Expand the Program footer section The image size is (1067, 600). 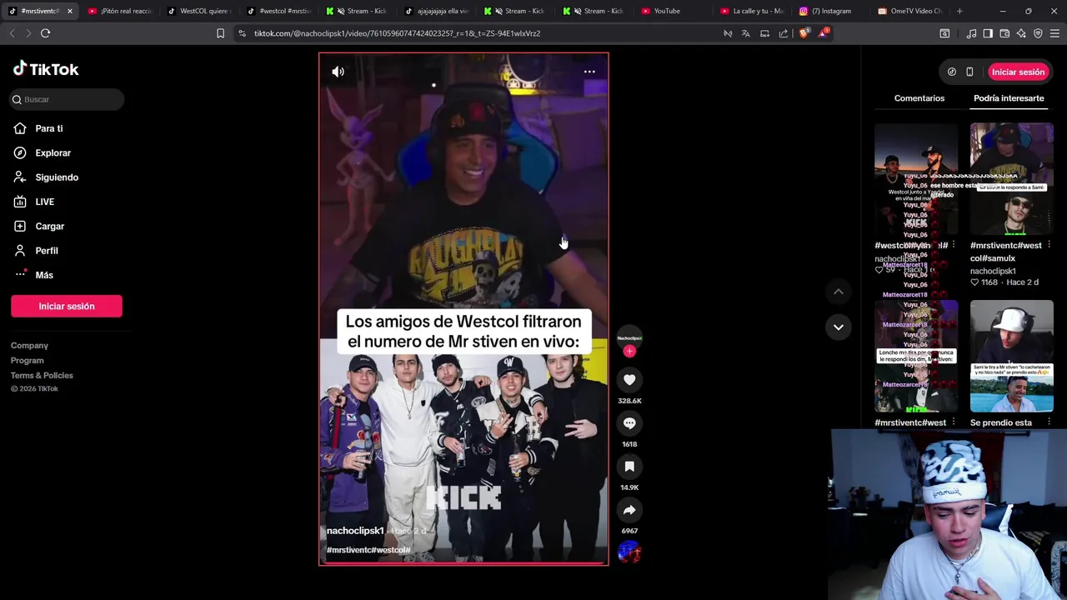point(28,360)
